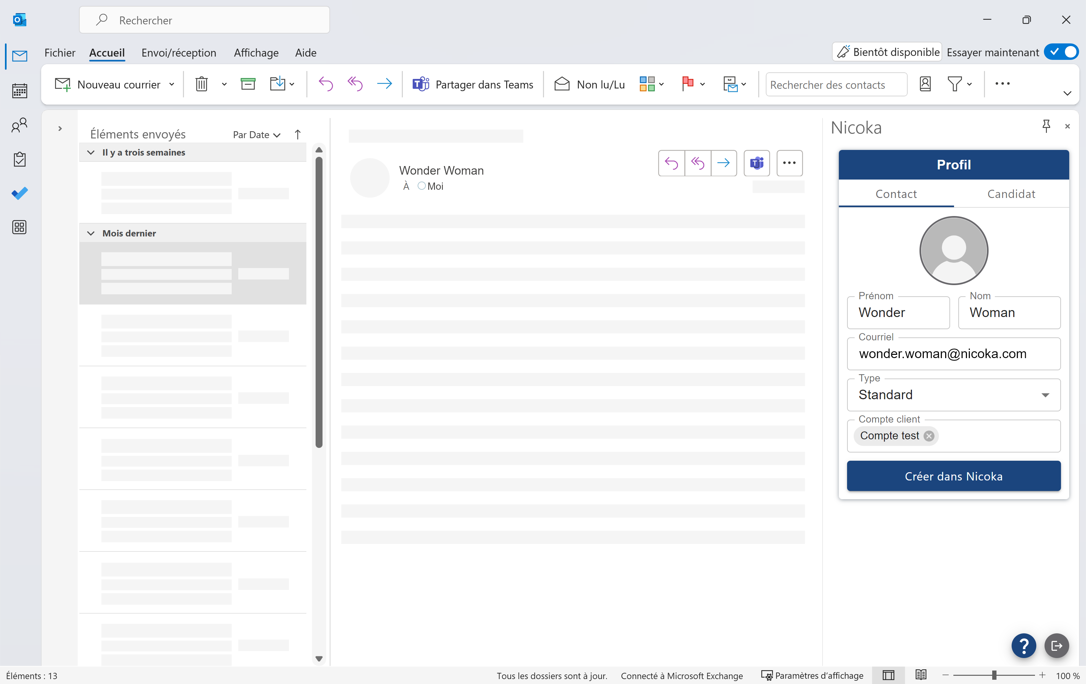Click Reply arrow in ribbon
Screen dimensions: 1086x684
click(325, 84)
